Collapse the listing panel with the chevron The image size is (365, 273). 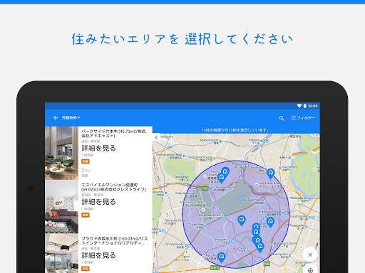(x=156, y=137)
